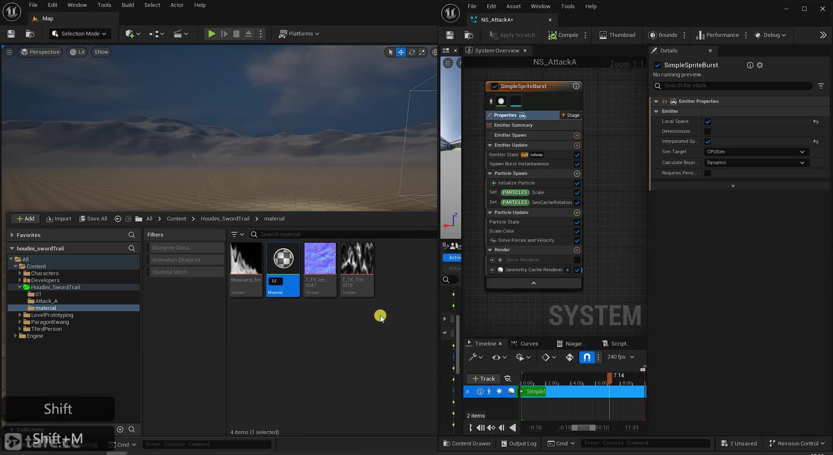Add module to Particle Update with plus icon

click(x=577, y=213)
